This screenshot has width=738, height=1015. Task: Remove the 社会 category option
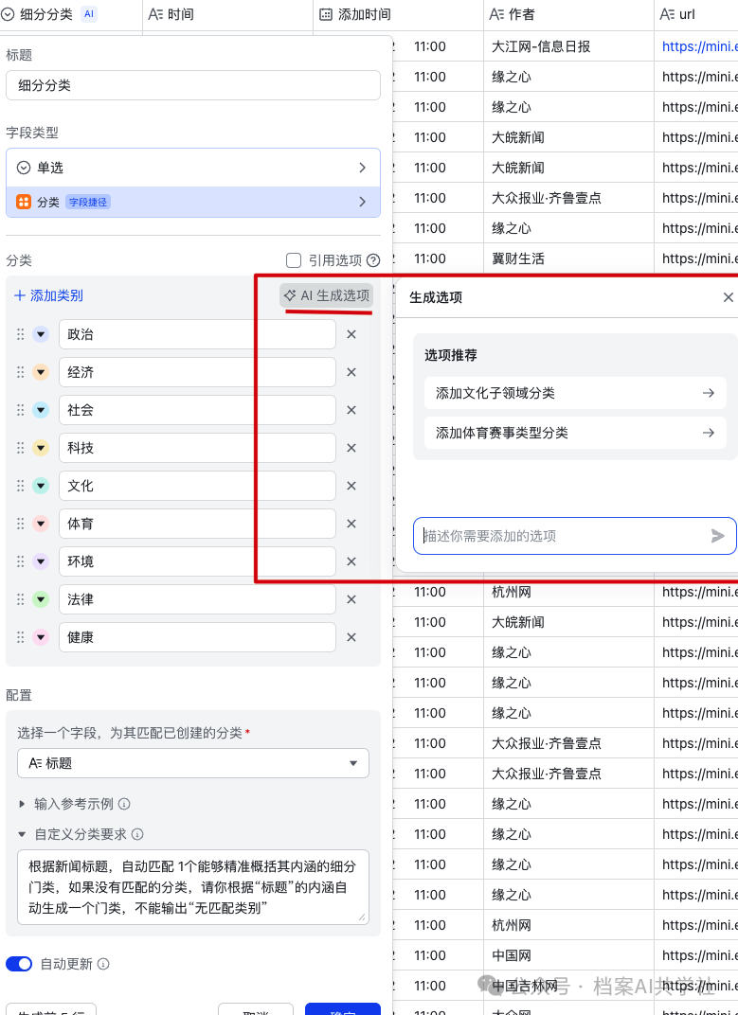[351, 410]
